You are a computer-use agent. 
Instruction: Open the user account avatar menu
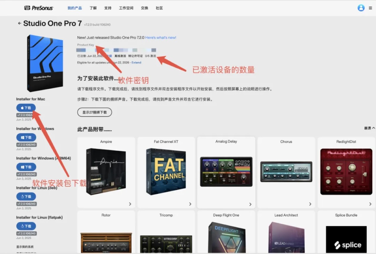(361, 8)
